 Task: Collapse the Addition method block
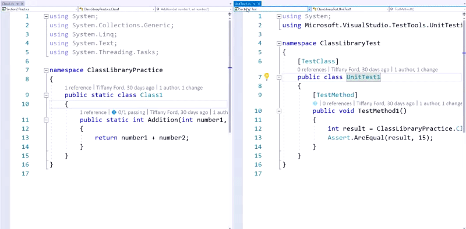46,120
